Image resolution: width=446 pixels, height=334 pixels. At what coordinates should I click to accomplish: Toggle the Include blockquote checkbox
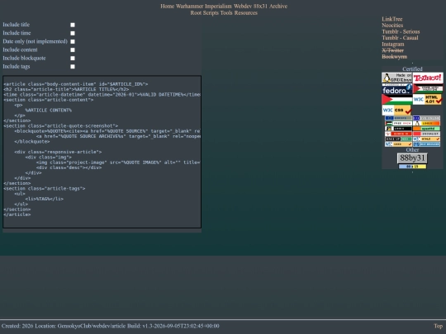click(73, 59)
